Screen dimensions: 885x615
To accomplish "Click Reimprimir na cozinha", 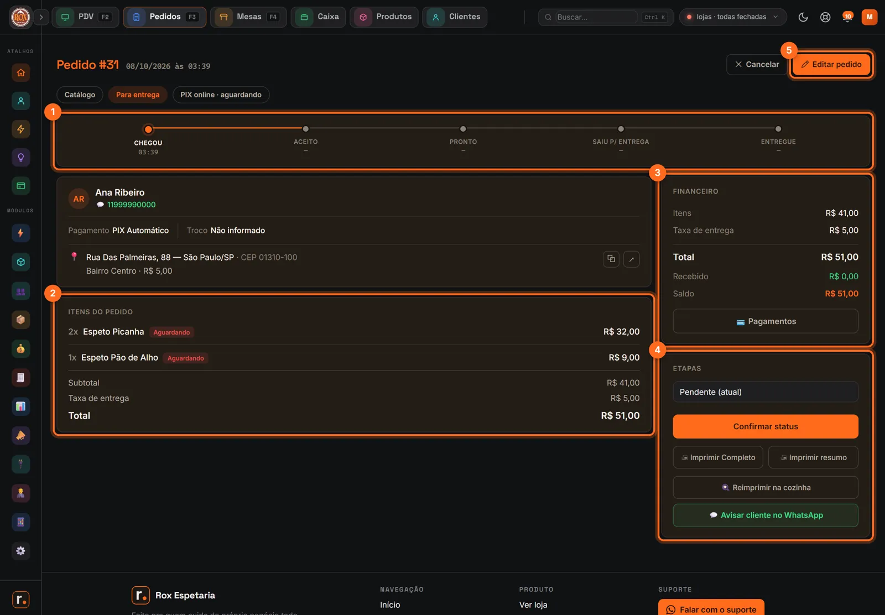I will point(766,488).
